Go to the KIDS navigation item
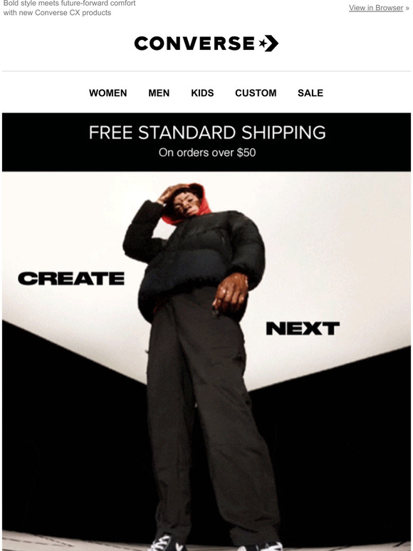The width and height of the screenshot is (413, 551). (202, 93)
